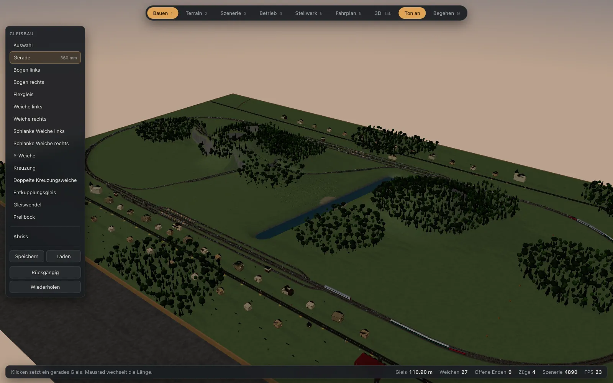Switch to the Bauen tab

tap(162, 13)
